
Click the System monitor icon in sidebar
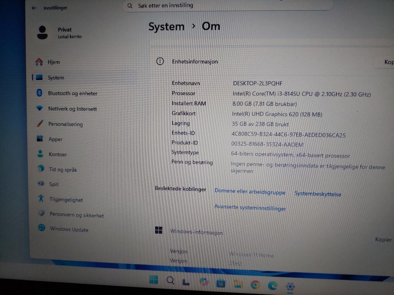(39, 77)
